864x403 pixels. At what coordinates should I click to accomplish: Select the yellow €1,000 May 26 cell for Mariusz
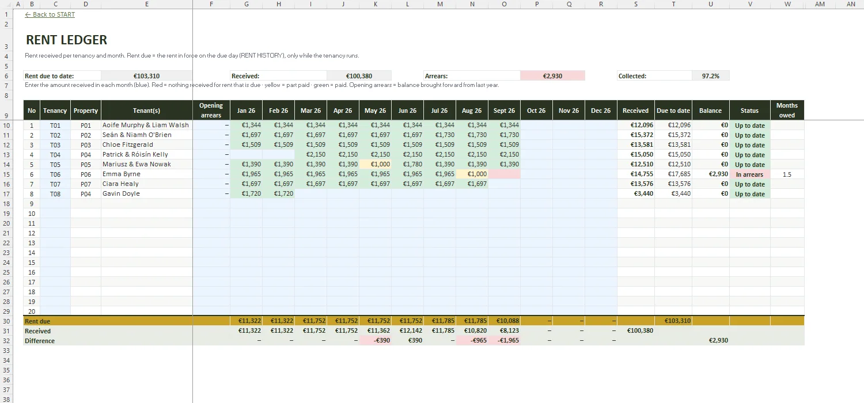375,164
